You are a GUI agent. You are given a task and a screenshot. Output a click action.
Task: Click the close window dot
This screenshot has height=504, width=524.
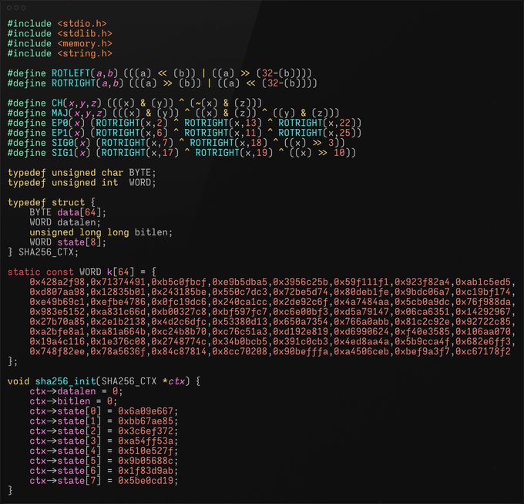[9, 8]
